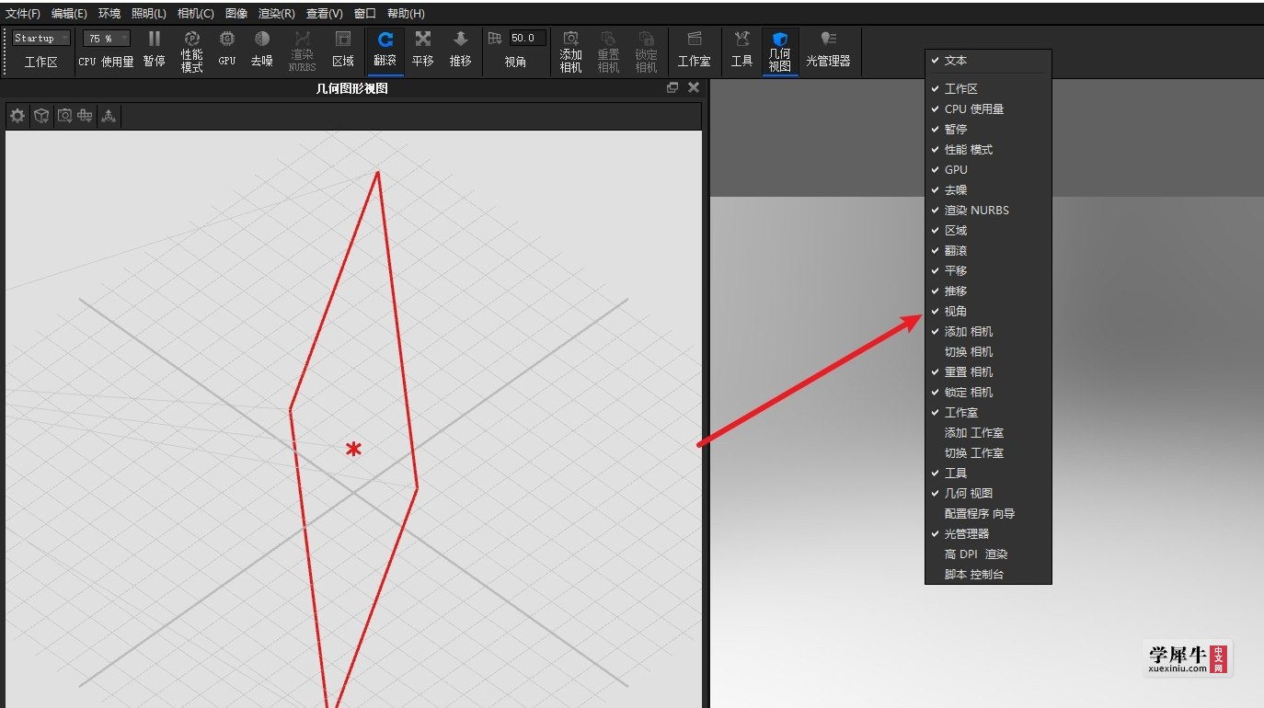Viewport: 1264px width, 708px height.
Task: Open geometry view settings gear icon
Action: coord(17,116)
